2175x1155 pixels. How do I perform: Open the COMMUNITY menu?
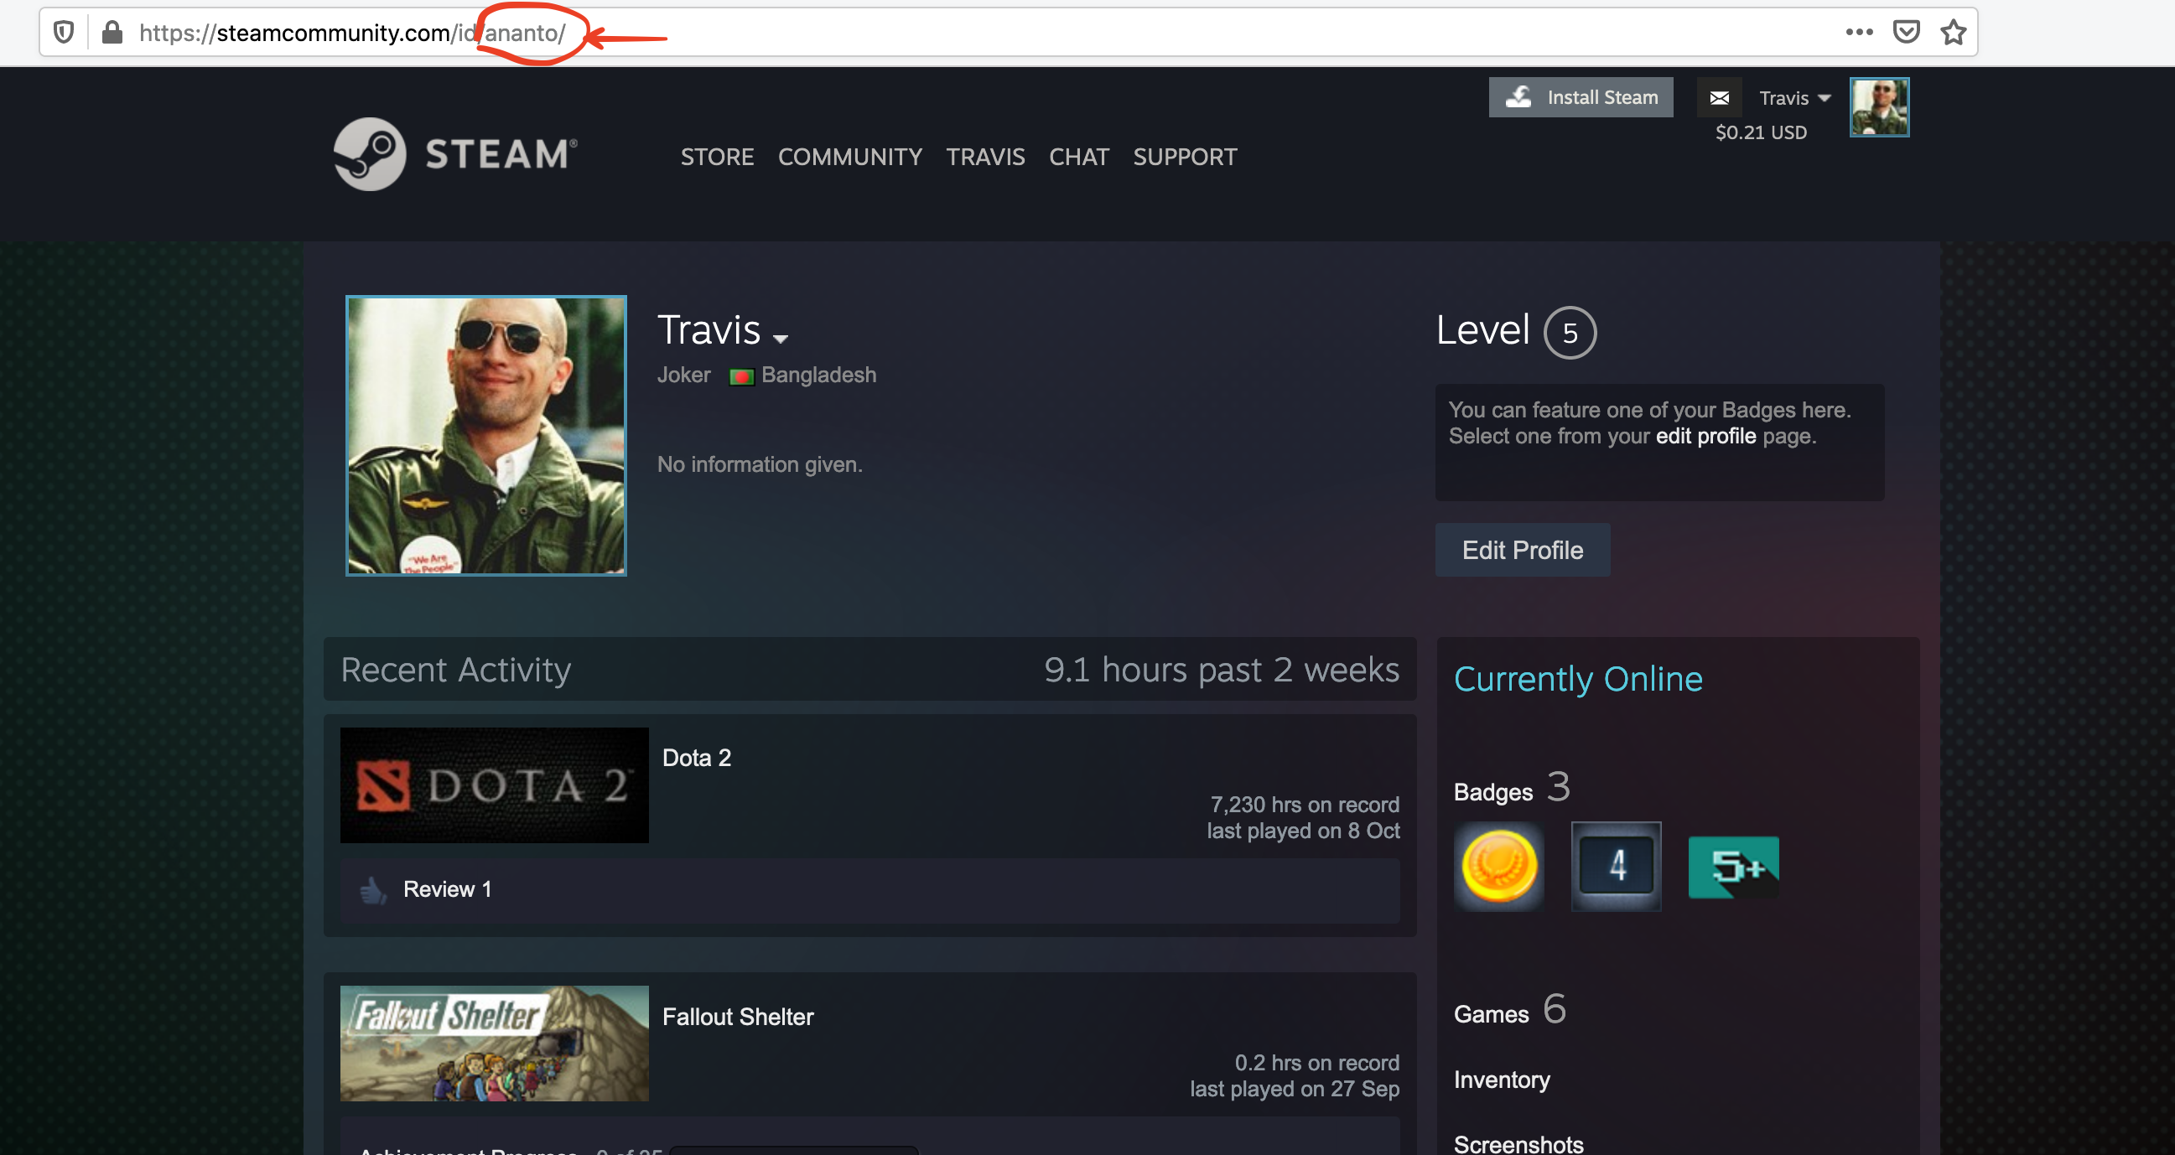click(x=849, y=157)
